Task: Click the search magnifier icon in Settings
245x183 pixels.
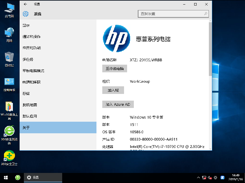Action: [x=205, y=14]
